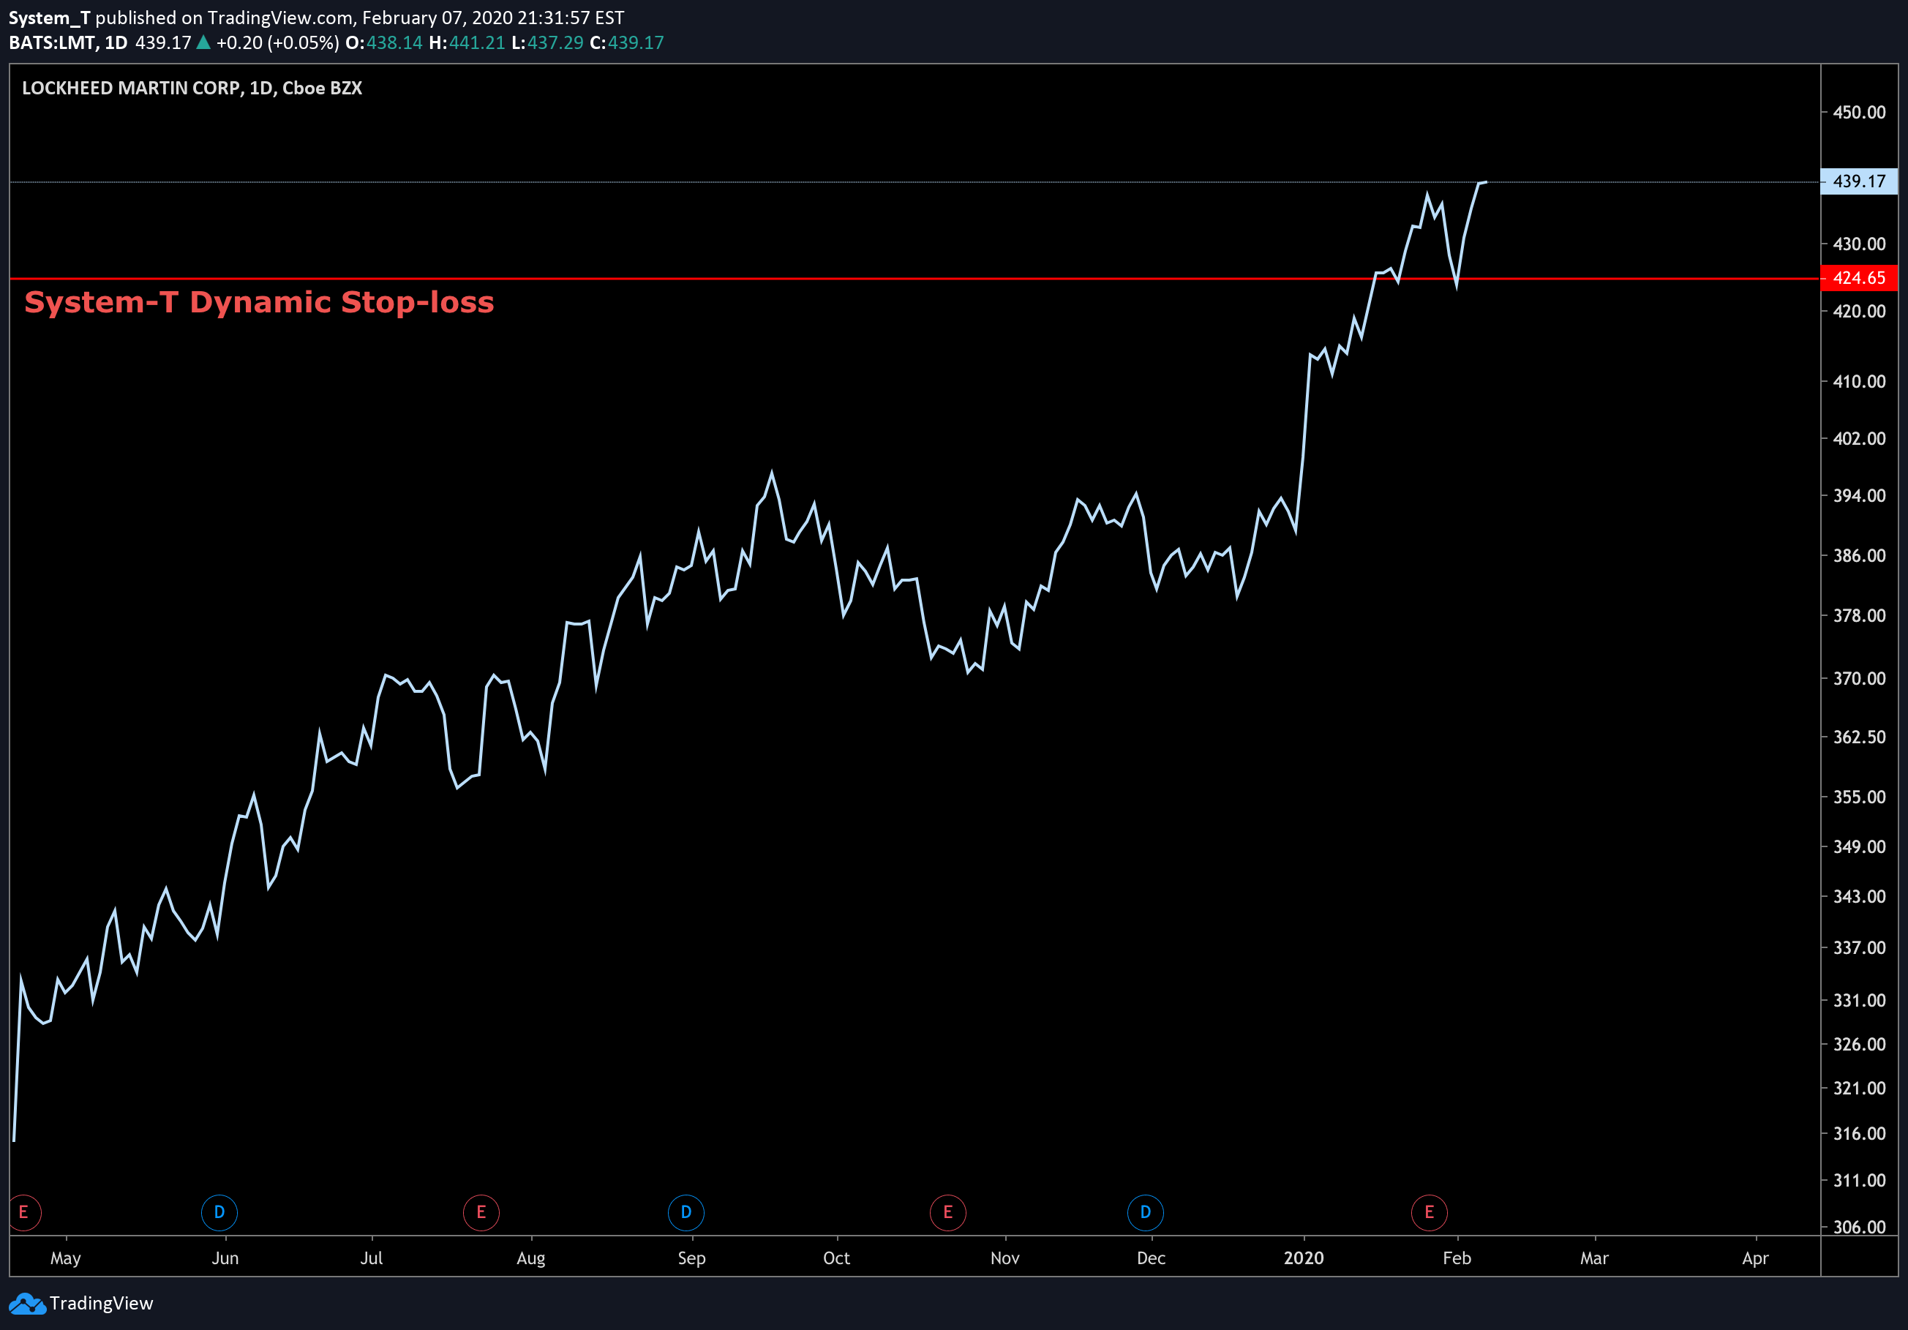This screenshot has height=1330, width=1908.
Task: Select the System-T Dynamic Stop-loss annotation
Action: click(x=259, y=302)
